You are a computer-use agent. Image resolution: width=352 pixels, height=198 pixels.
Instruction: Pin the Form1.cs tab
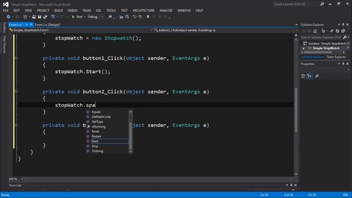point(26,24)
